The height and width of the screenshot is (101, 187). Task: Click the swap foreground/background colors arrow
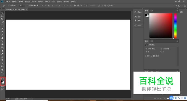3,79
